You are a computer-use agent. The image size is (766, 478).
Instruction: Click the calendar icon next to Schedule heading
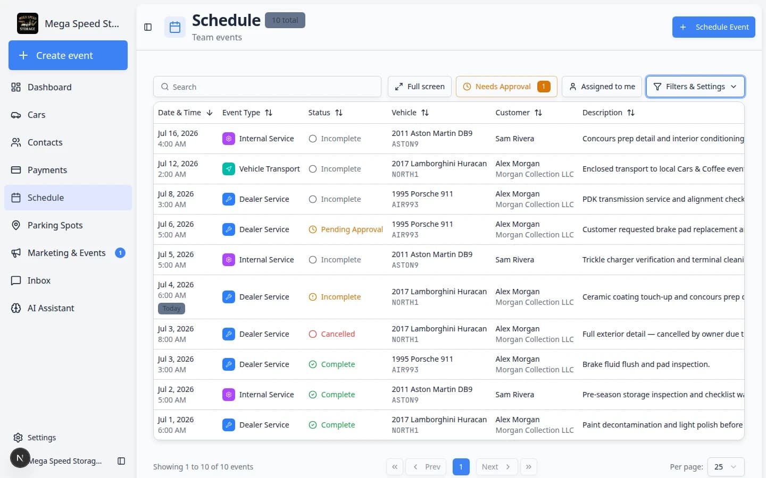[175, 28]
